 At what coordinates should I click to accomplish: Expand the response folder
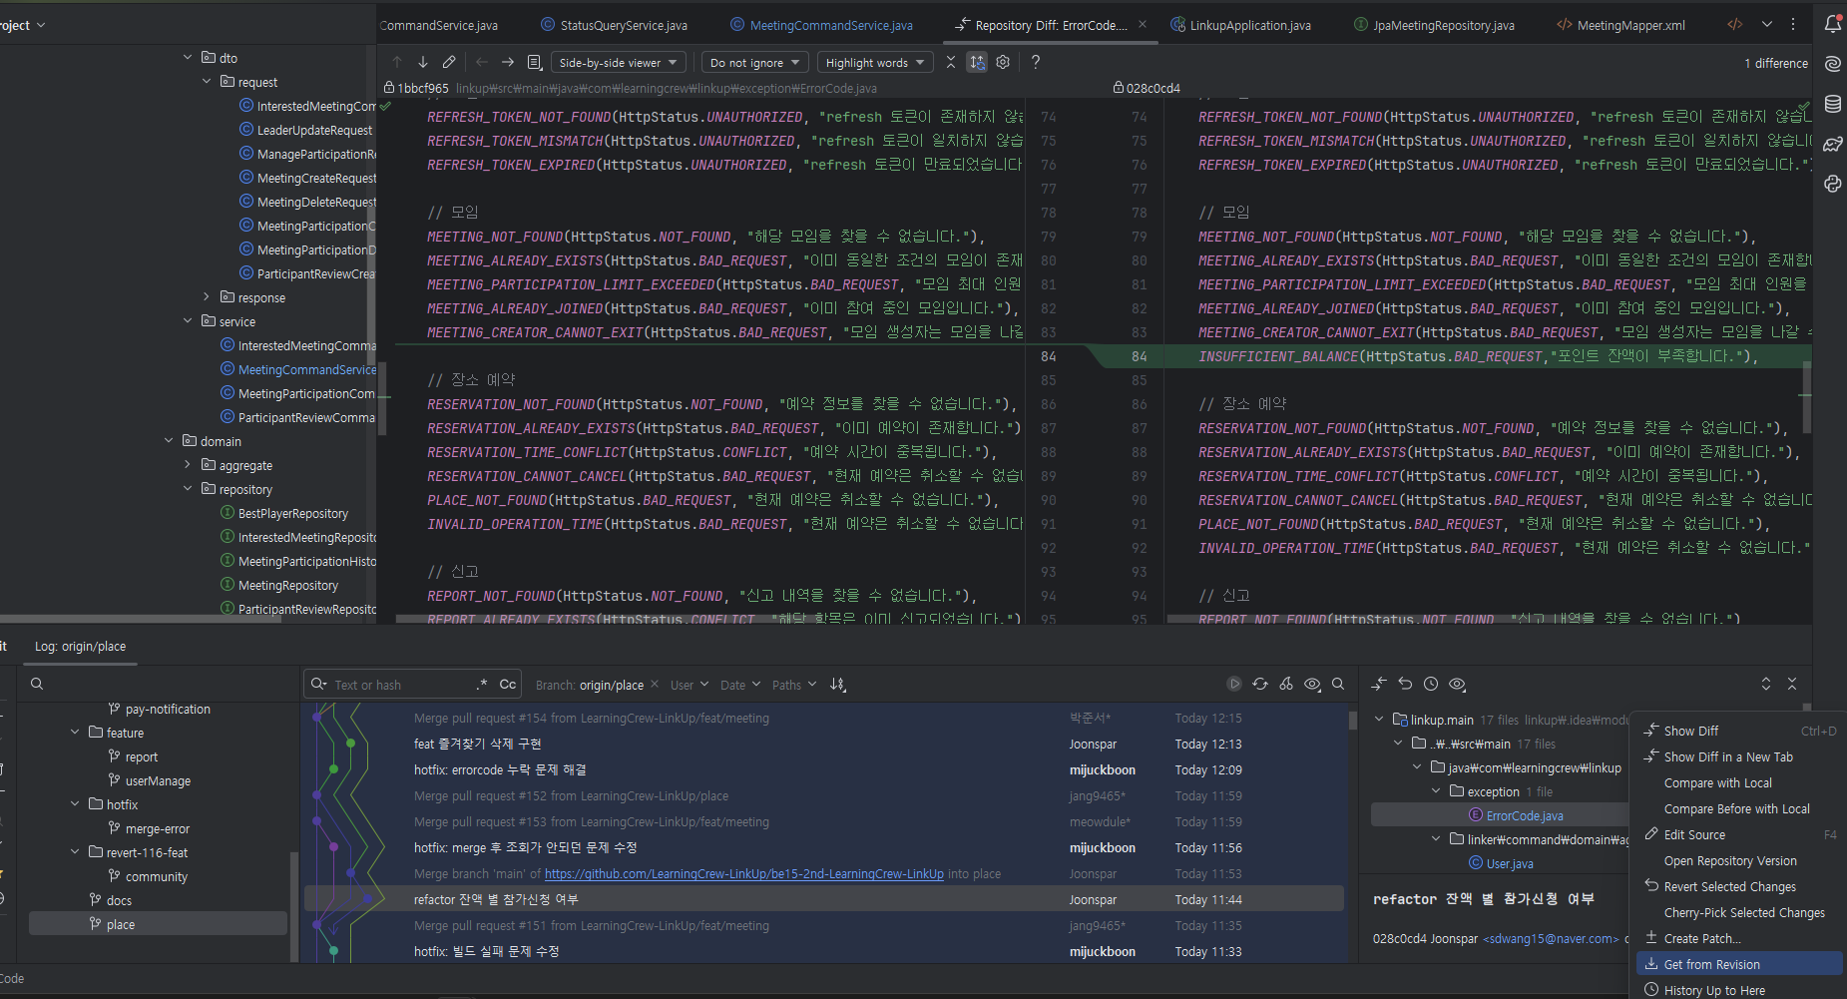pyautogui.click(x=207, y=297)
